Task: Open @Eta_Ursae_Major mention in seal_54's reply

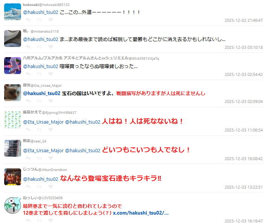Action: click(43, 150)
